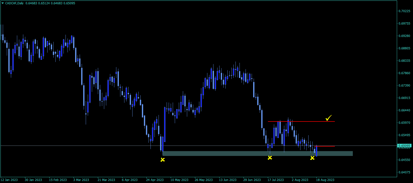Select the current price label 0.65095

point(404,146)
